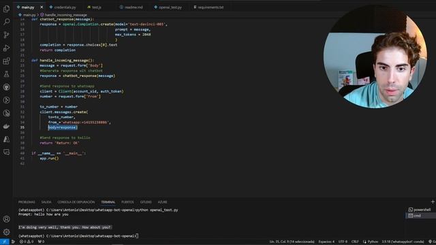
Task: Open the Testing flask view
Action: pyautogui.click(x=6, y=74)
